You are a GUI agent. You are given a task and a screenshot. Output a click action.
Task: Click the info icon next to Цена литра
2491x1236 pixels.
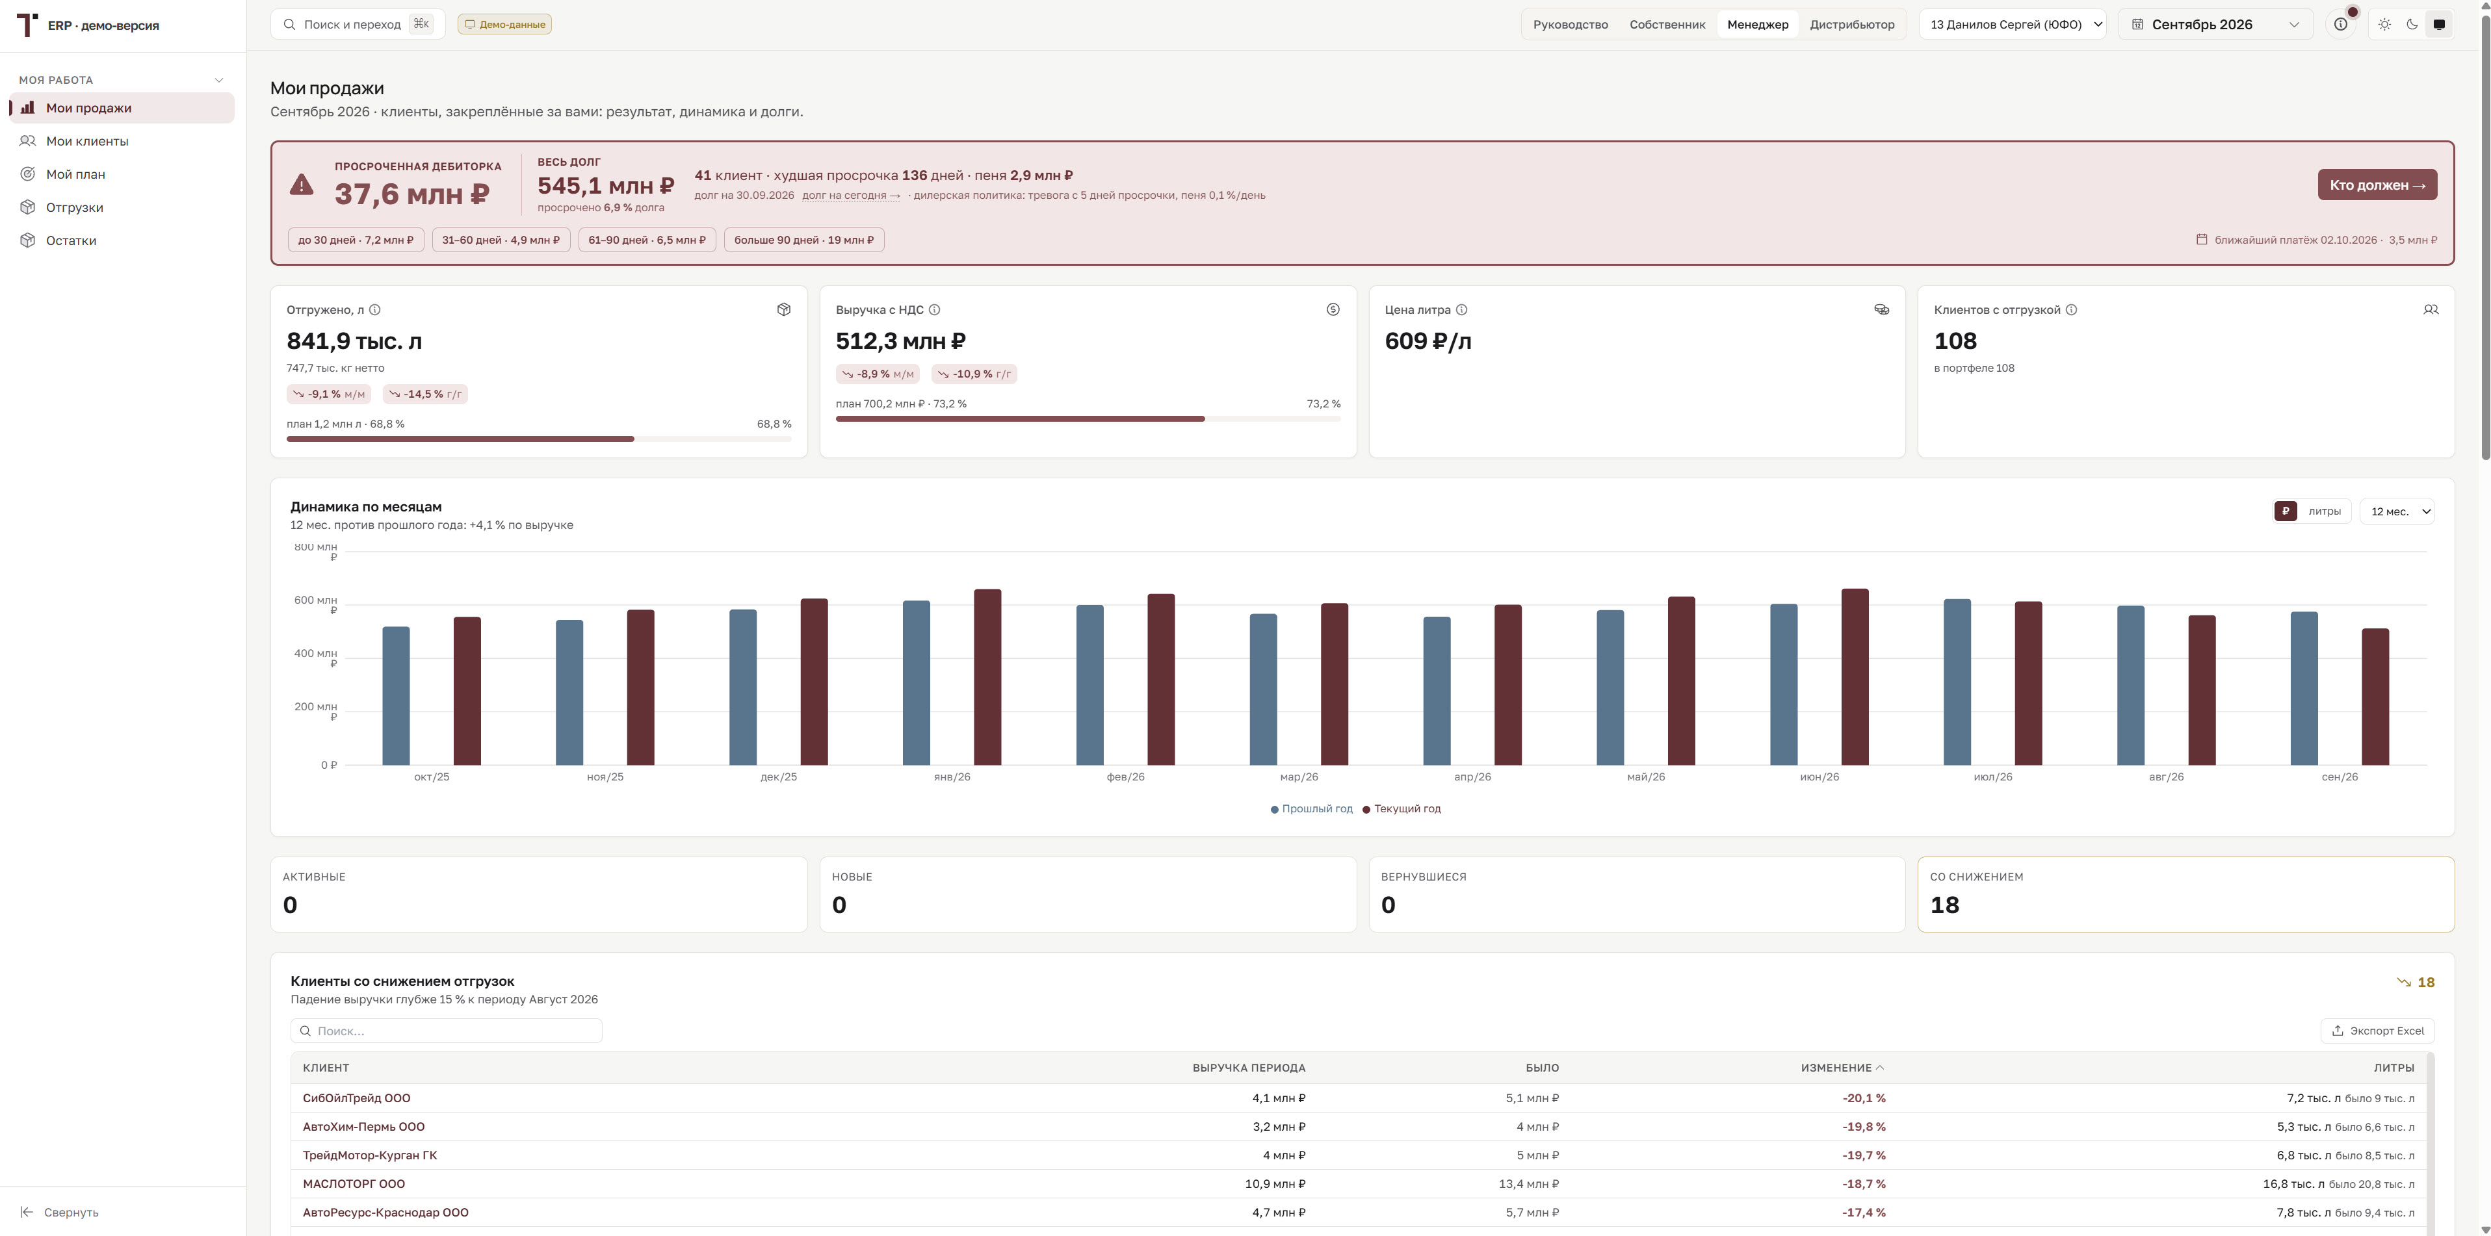pos(1461,310)
